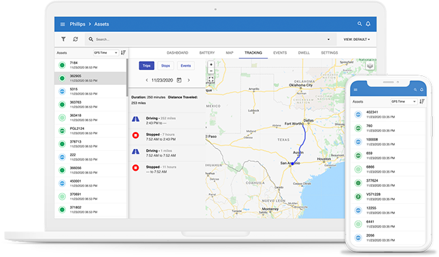Click the stop icon for 11 hours stop

135,168
